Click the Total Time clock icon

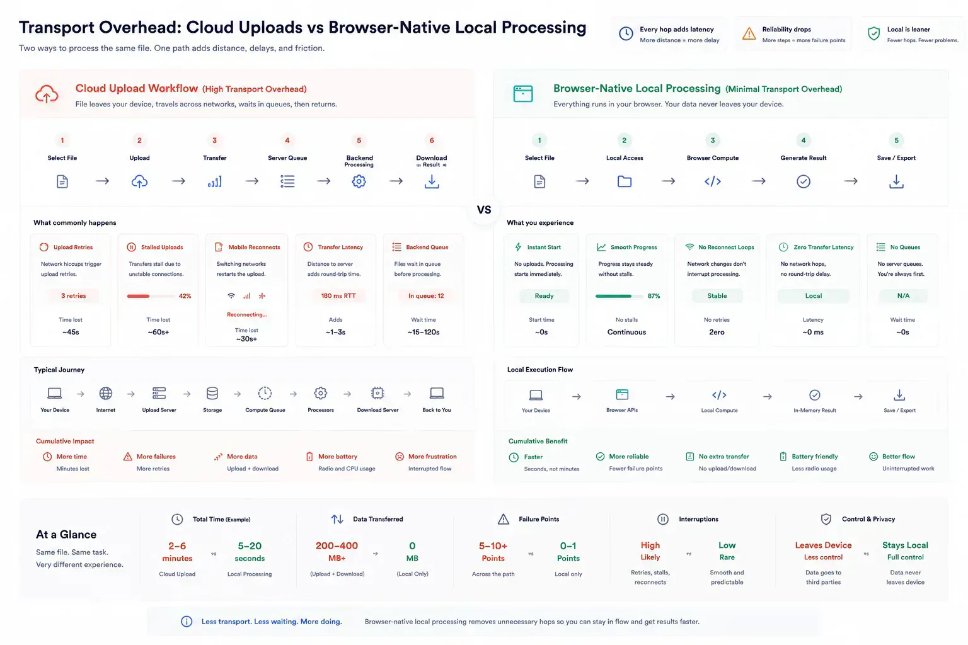177,520
